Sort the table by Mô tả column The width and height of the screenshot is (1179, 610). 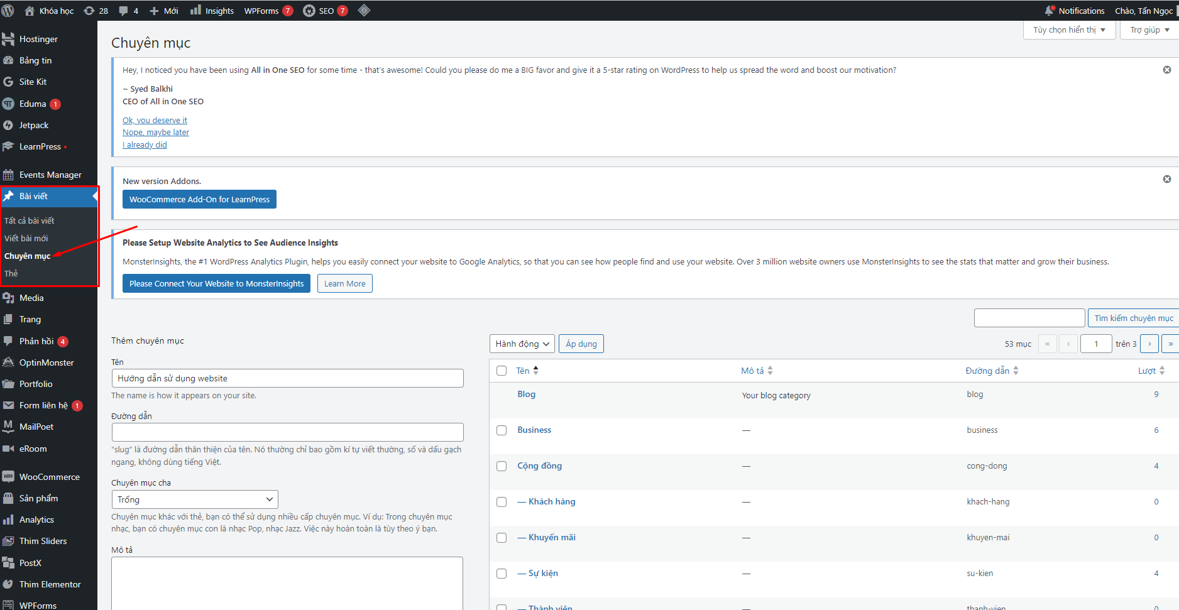[757, 371]
